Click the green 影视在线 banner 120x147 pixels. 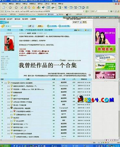105,49
